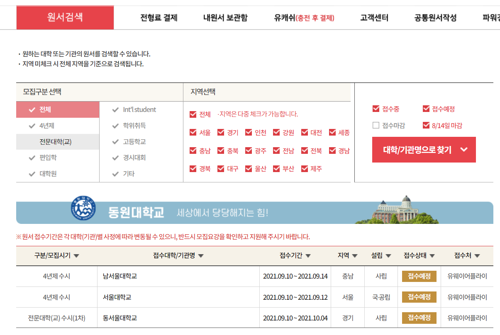Uncheck the 전북 region checkbox
This screenshot has width=500, height=335.
(x=305, y=151)
